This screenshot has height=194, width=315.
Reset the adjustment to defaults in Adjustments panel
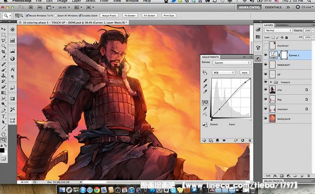point(243,140)
